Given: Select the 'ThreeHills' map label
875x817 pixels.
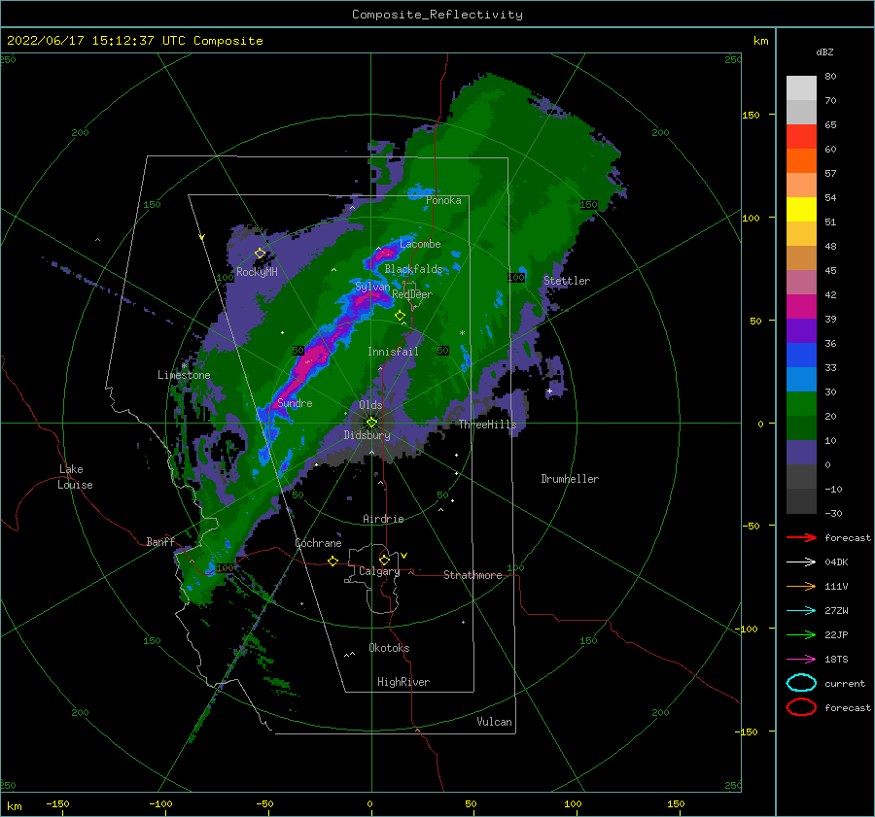Looking at the screenshot, I should click(487, 425).
